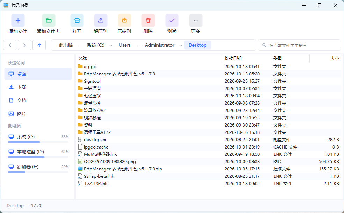Click Administrator in the breadcrumb path
The image size is (344, 213).
(160, 45)
